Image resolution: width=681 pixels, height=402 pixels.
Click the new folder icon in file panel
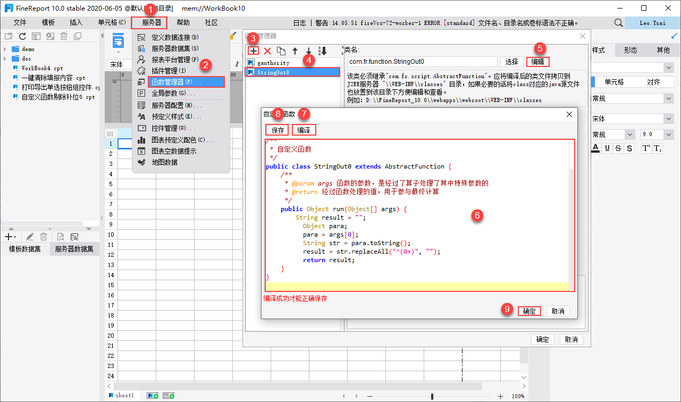pos(9,36)
